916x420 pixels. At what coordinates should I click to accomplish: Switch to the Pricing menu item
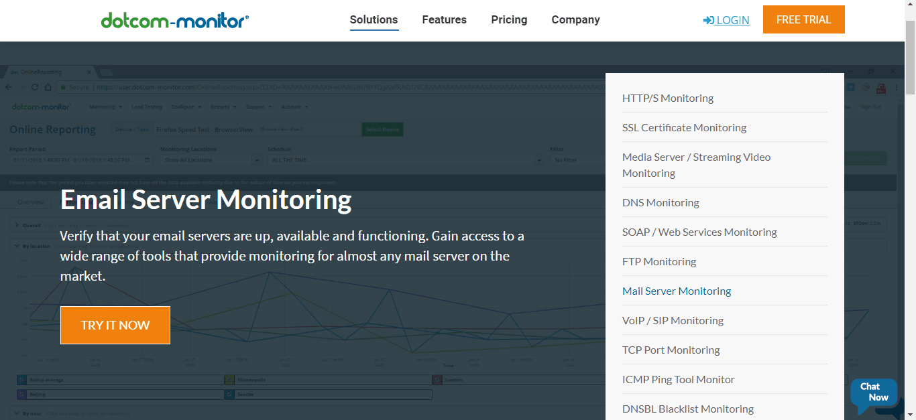pyautogui.click(x=509, y=19)
